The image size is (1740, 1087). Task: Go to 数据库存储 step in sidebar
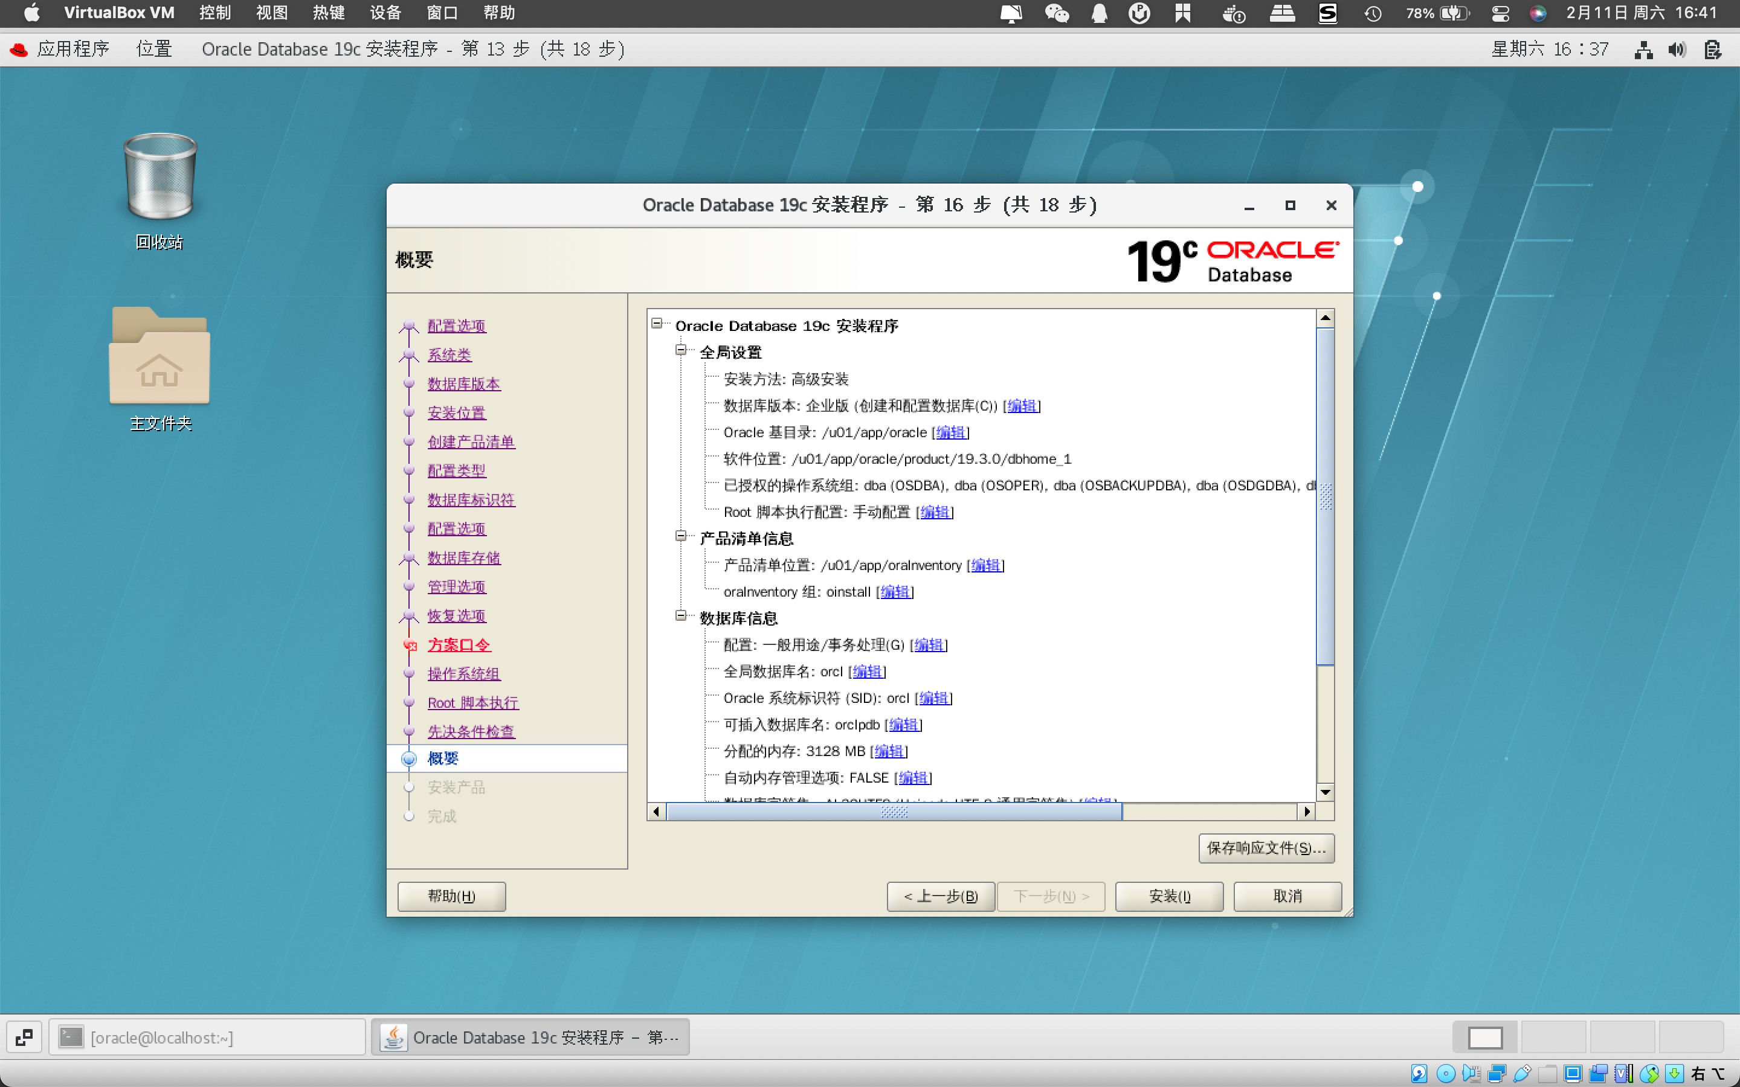(x=464, y=558)
